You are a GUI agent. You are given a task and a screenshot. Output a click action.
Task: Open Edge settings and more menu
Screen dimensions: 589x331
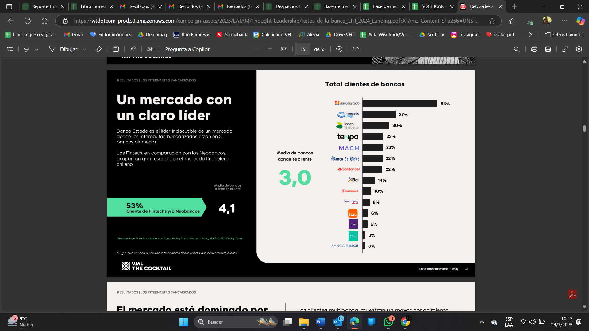[564, 21]
